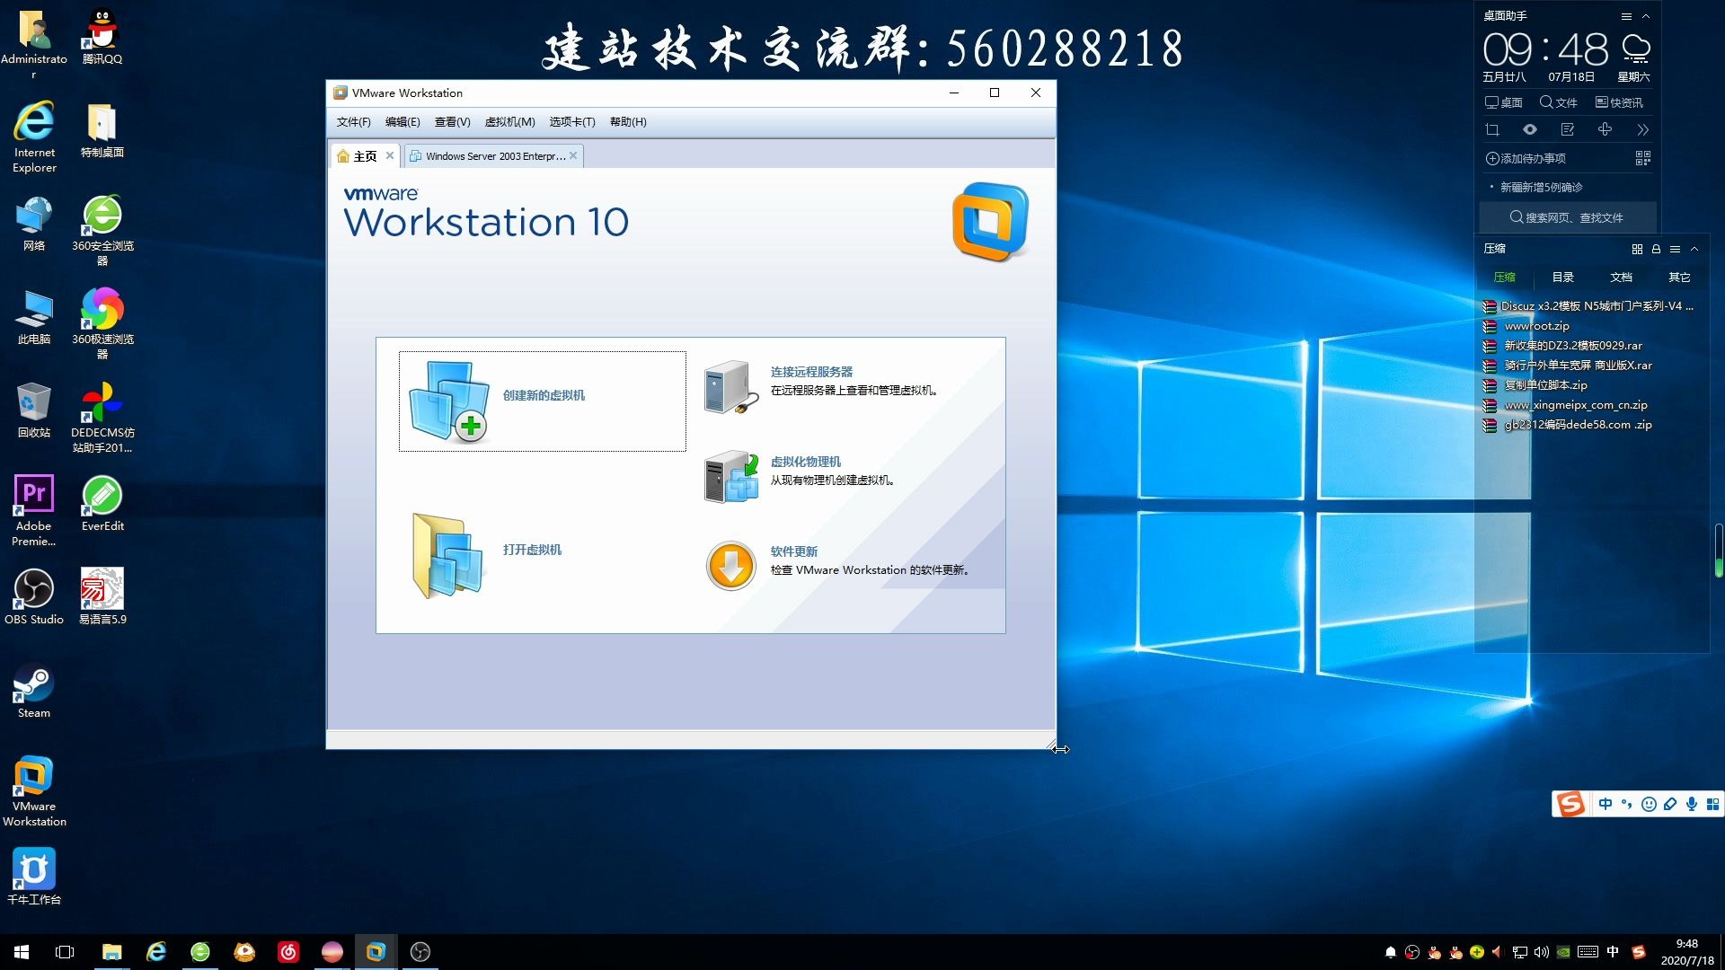Viewport: 1725px width, 970px height.
Task: Click 编辑(E) menu item
Action: [x=402, y=122]
